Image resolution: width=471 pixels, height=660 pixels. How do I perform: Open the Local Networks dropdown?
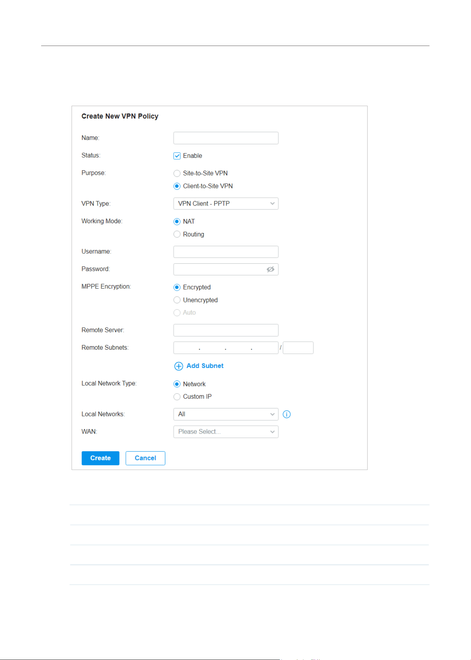226,414
